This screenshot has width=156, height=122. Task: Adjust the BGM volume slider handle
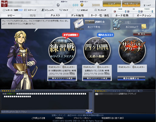(x=126, y=12)
